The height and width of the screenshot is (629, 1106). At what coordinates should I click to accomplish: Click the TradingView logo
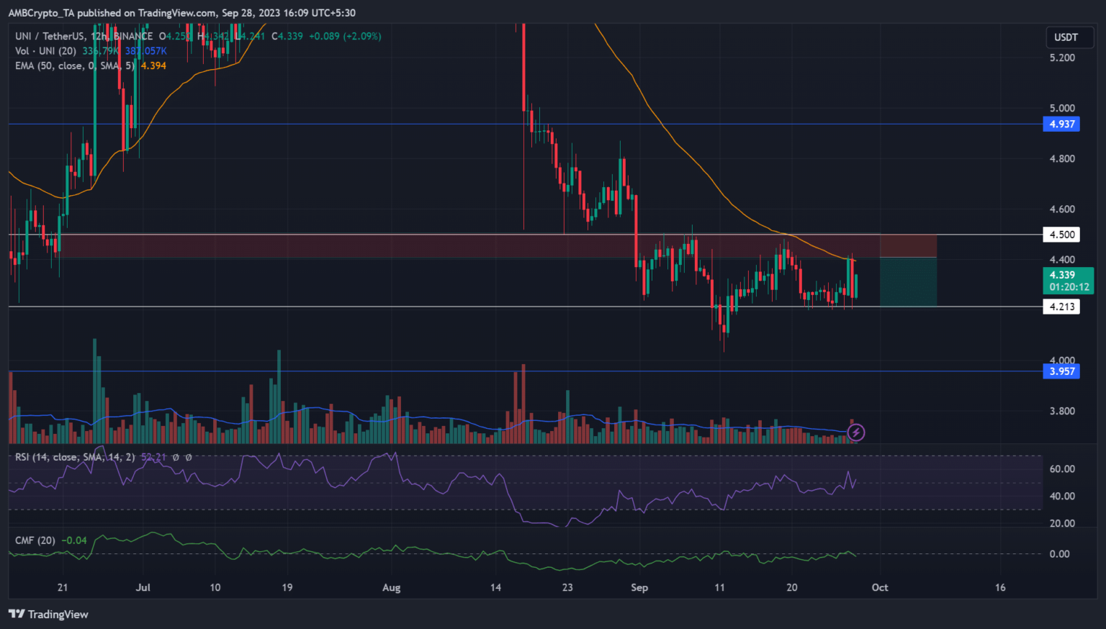click(48, 614)
